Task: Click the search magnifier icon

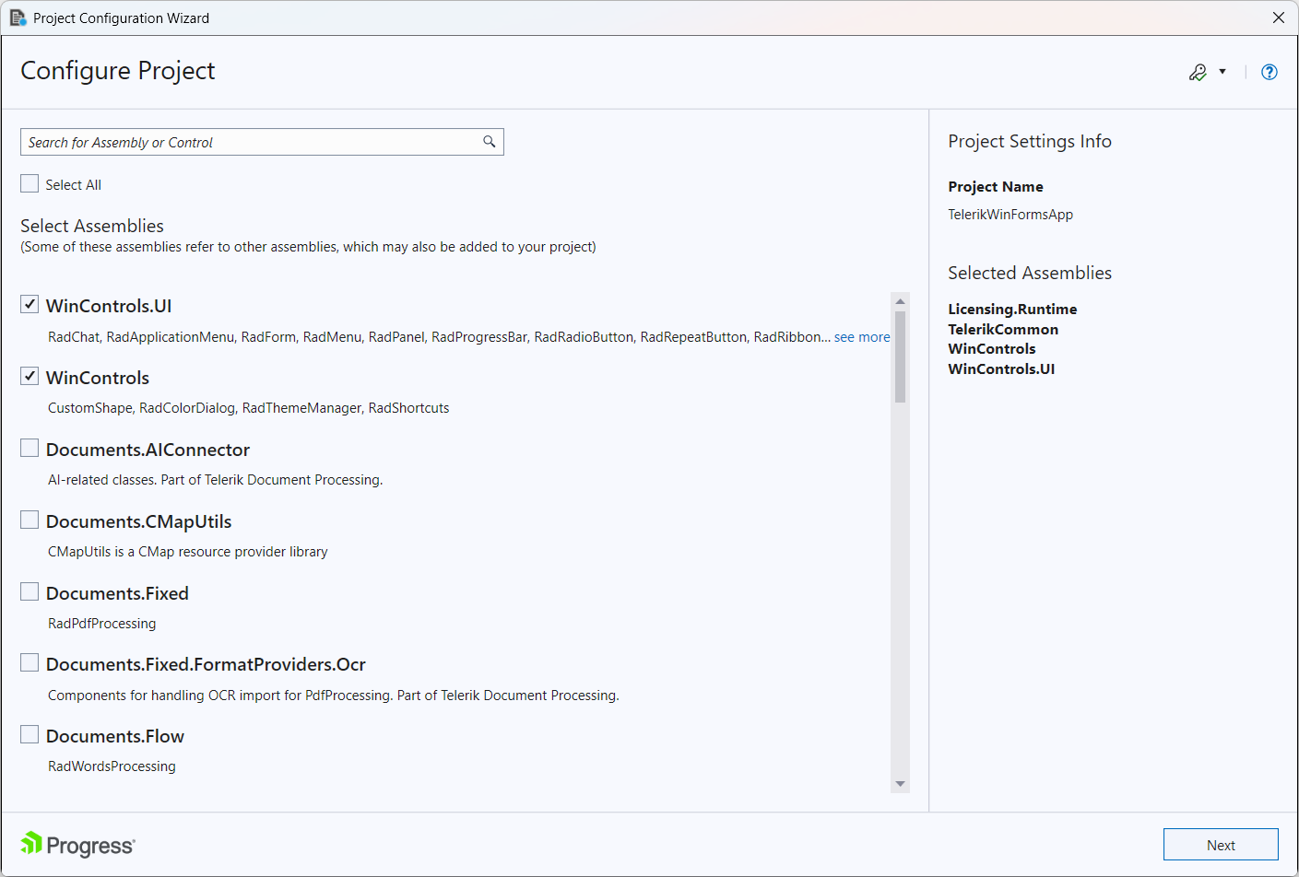Action: click(x=489, y=142)
